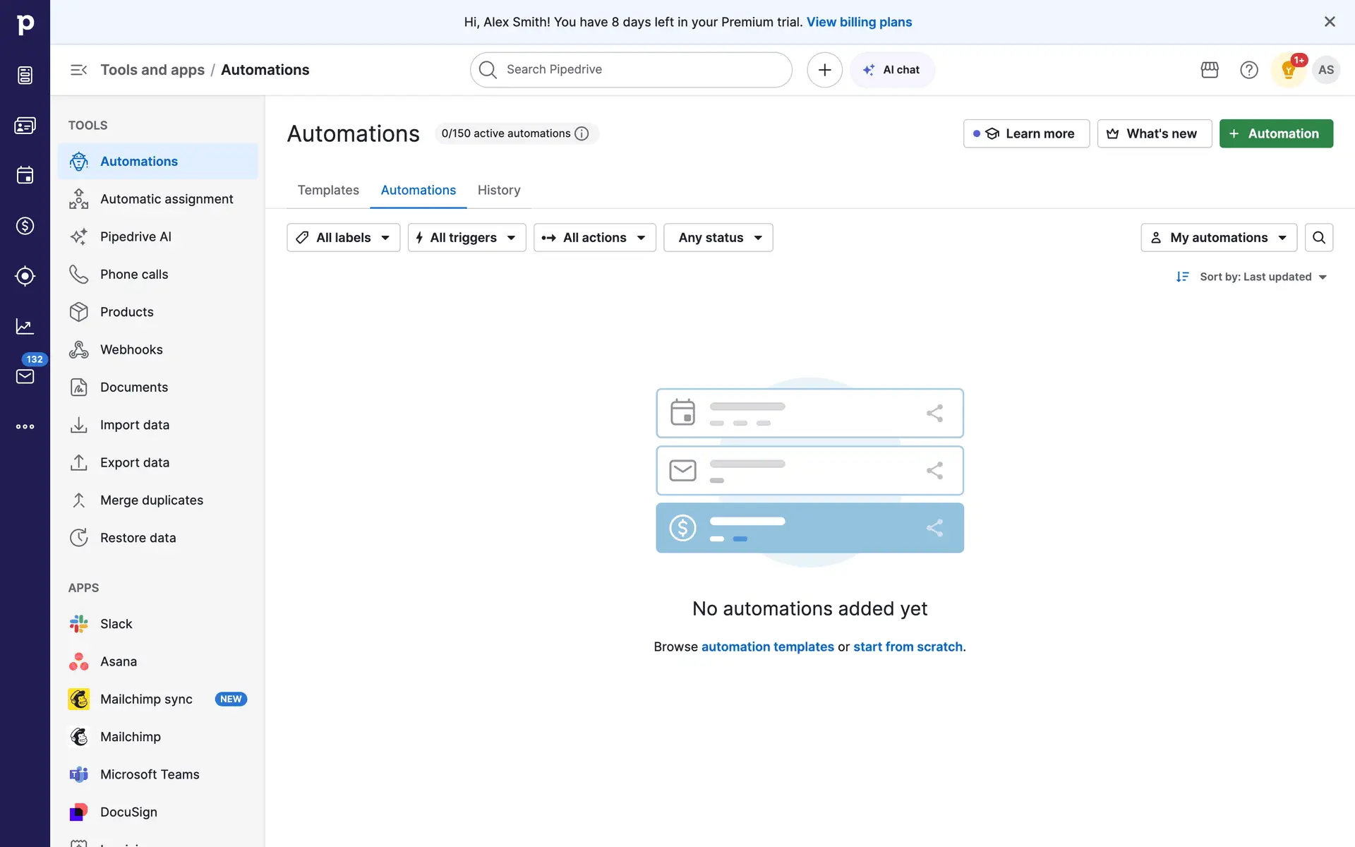Screen dimensions: 1355x847
Task: Expand the My automations owner filter
Action: tap(1219, 238)
